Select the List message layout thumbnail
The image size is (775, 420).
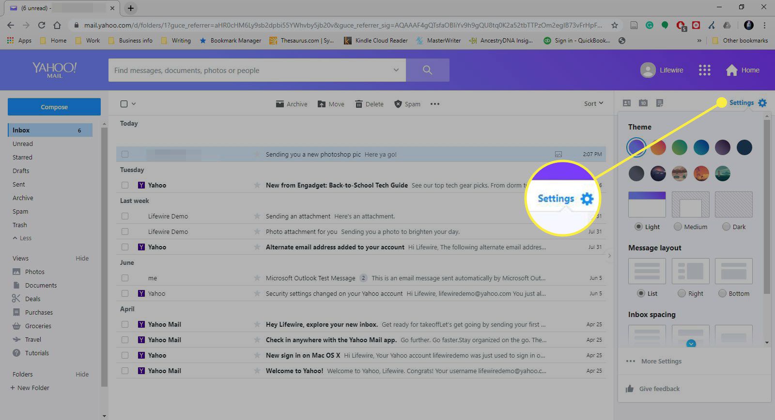click(x=647, y=271)
